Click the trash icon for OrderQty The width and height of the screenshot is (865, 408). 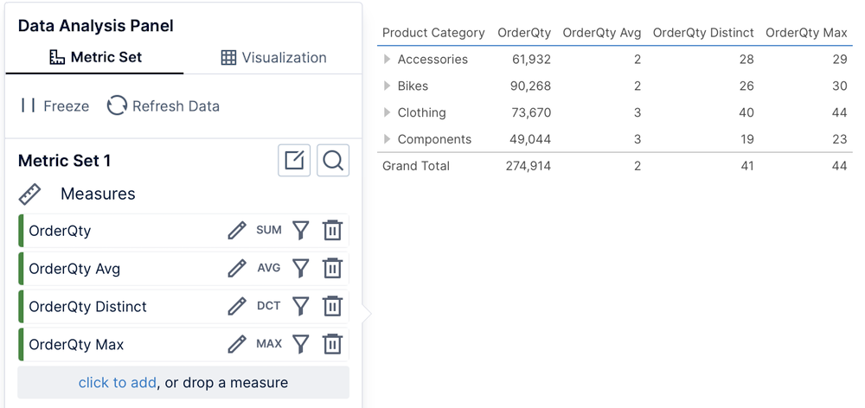(332, 231)
